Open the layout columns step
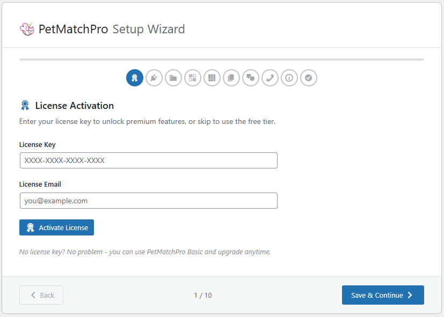444x317 pixels. point(212,78)
